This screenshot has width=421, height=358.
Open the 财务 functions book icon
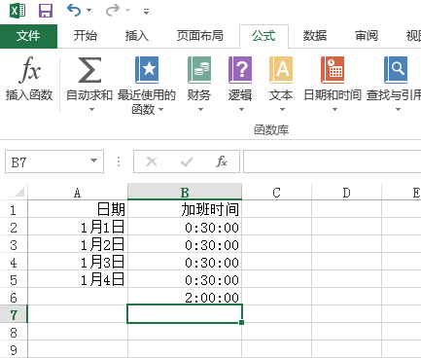tap(199, 70)
